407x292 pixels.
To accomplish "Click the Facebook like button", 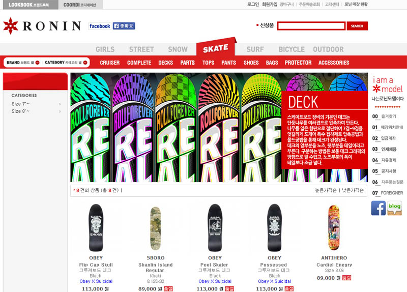I will pos(124,26).
